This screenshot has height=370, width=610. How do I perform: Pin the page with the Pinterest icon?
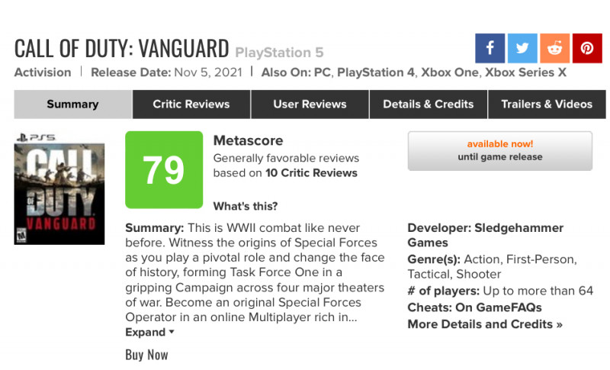(587, 48)
